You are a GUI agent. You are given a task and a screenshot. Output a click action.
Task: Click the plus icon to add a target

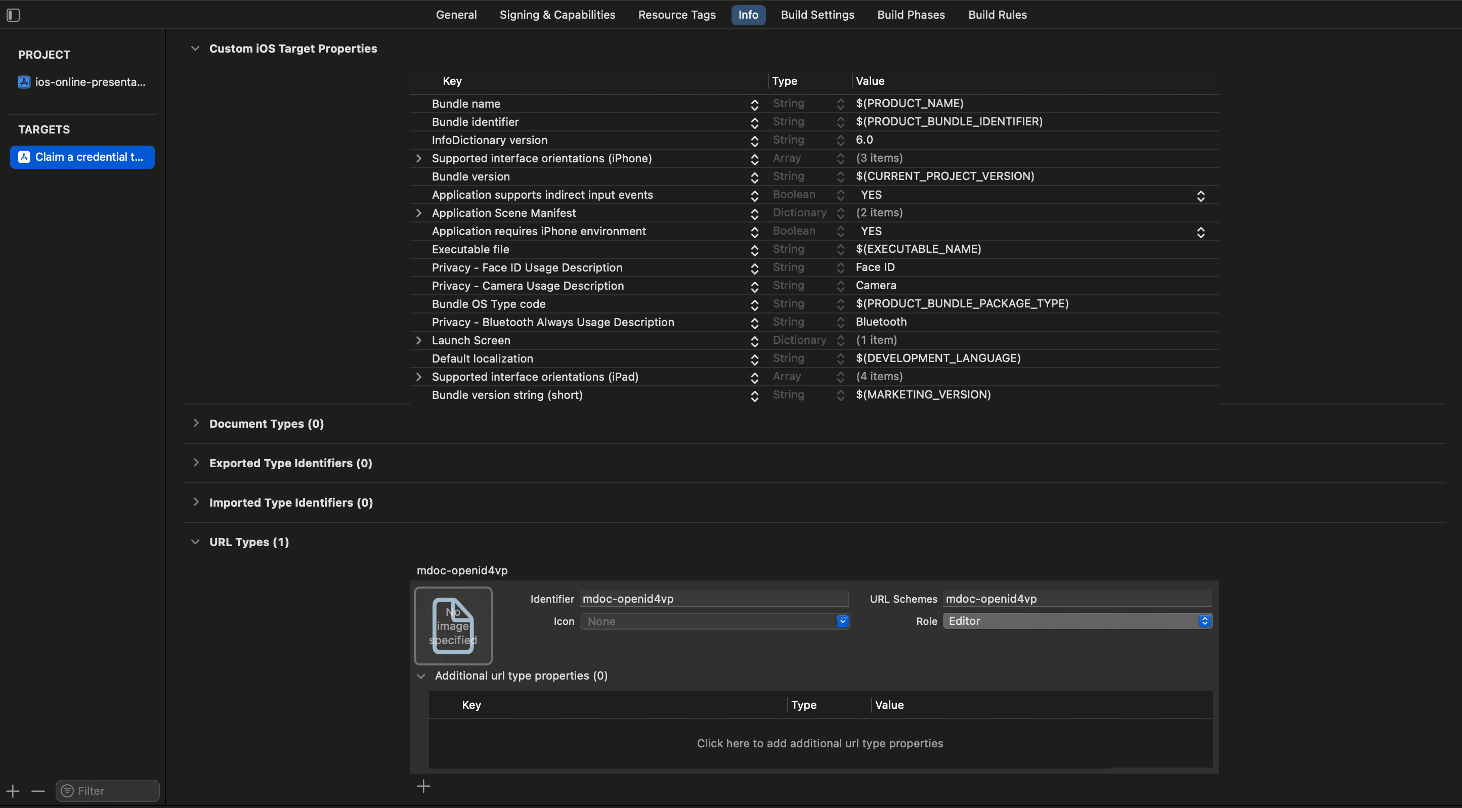[x=13, y=790]
